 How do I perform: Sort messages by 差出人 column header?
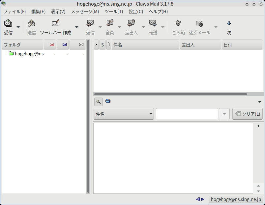[200, 44]
